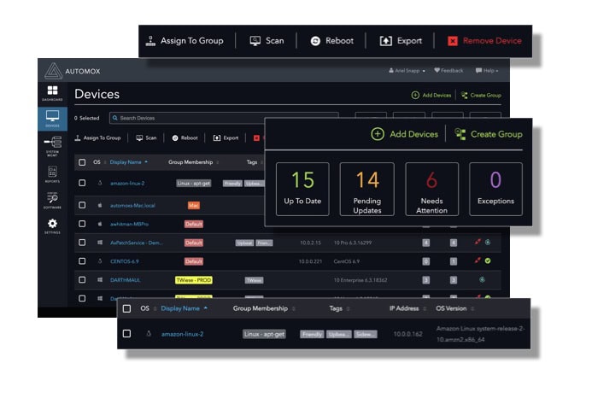Click the Automox logo
Screen dimensions: 598x398
54,70
